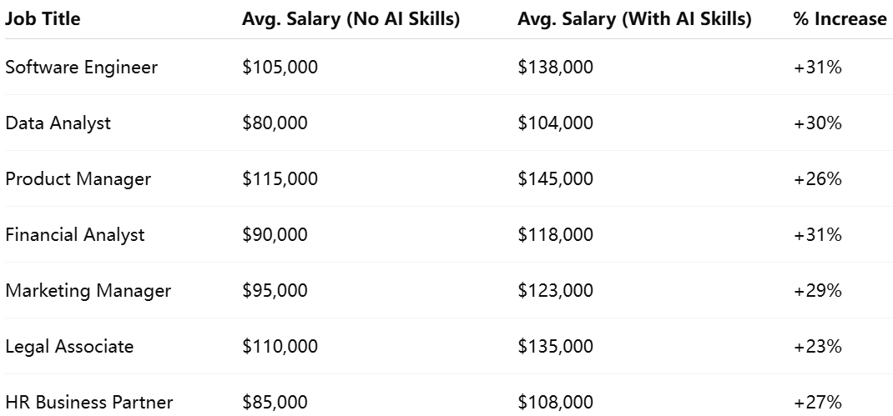Click the Avg. Salary (With AI Skills) header
This screenshot has height=416, width=893.
634,19
